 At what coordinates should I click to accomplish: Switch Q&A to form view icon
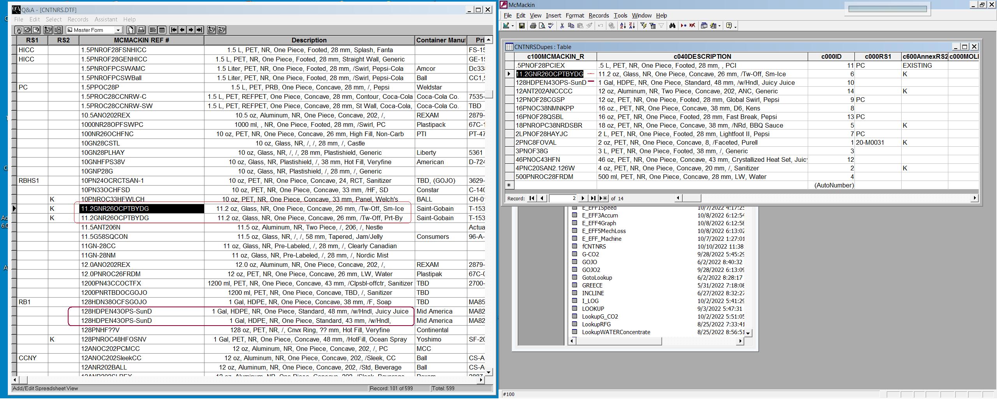(153, 30)
